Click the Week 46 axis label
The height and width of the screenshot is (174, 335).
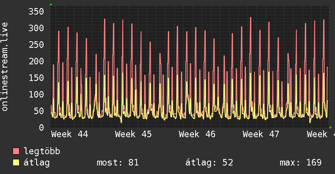click(197, 134)
